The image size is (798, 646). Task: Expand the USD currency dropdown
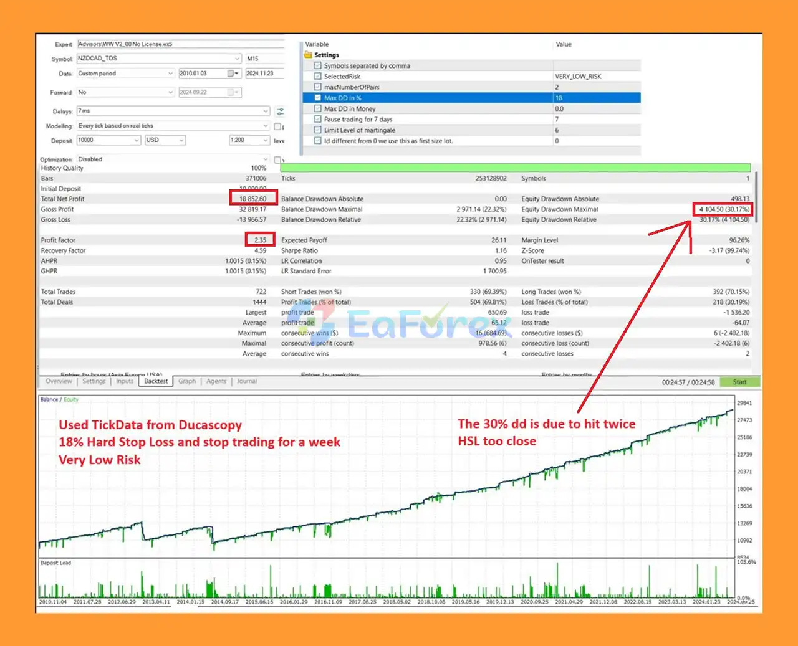[181, 140]
